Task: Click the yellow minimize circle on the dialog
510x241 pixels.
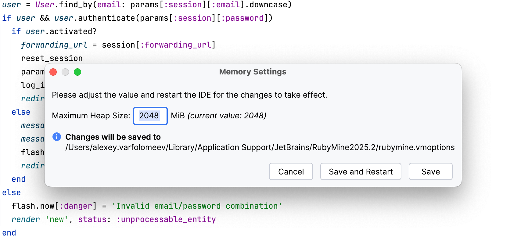Action: pyautogui.click(x=66, y=72)
